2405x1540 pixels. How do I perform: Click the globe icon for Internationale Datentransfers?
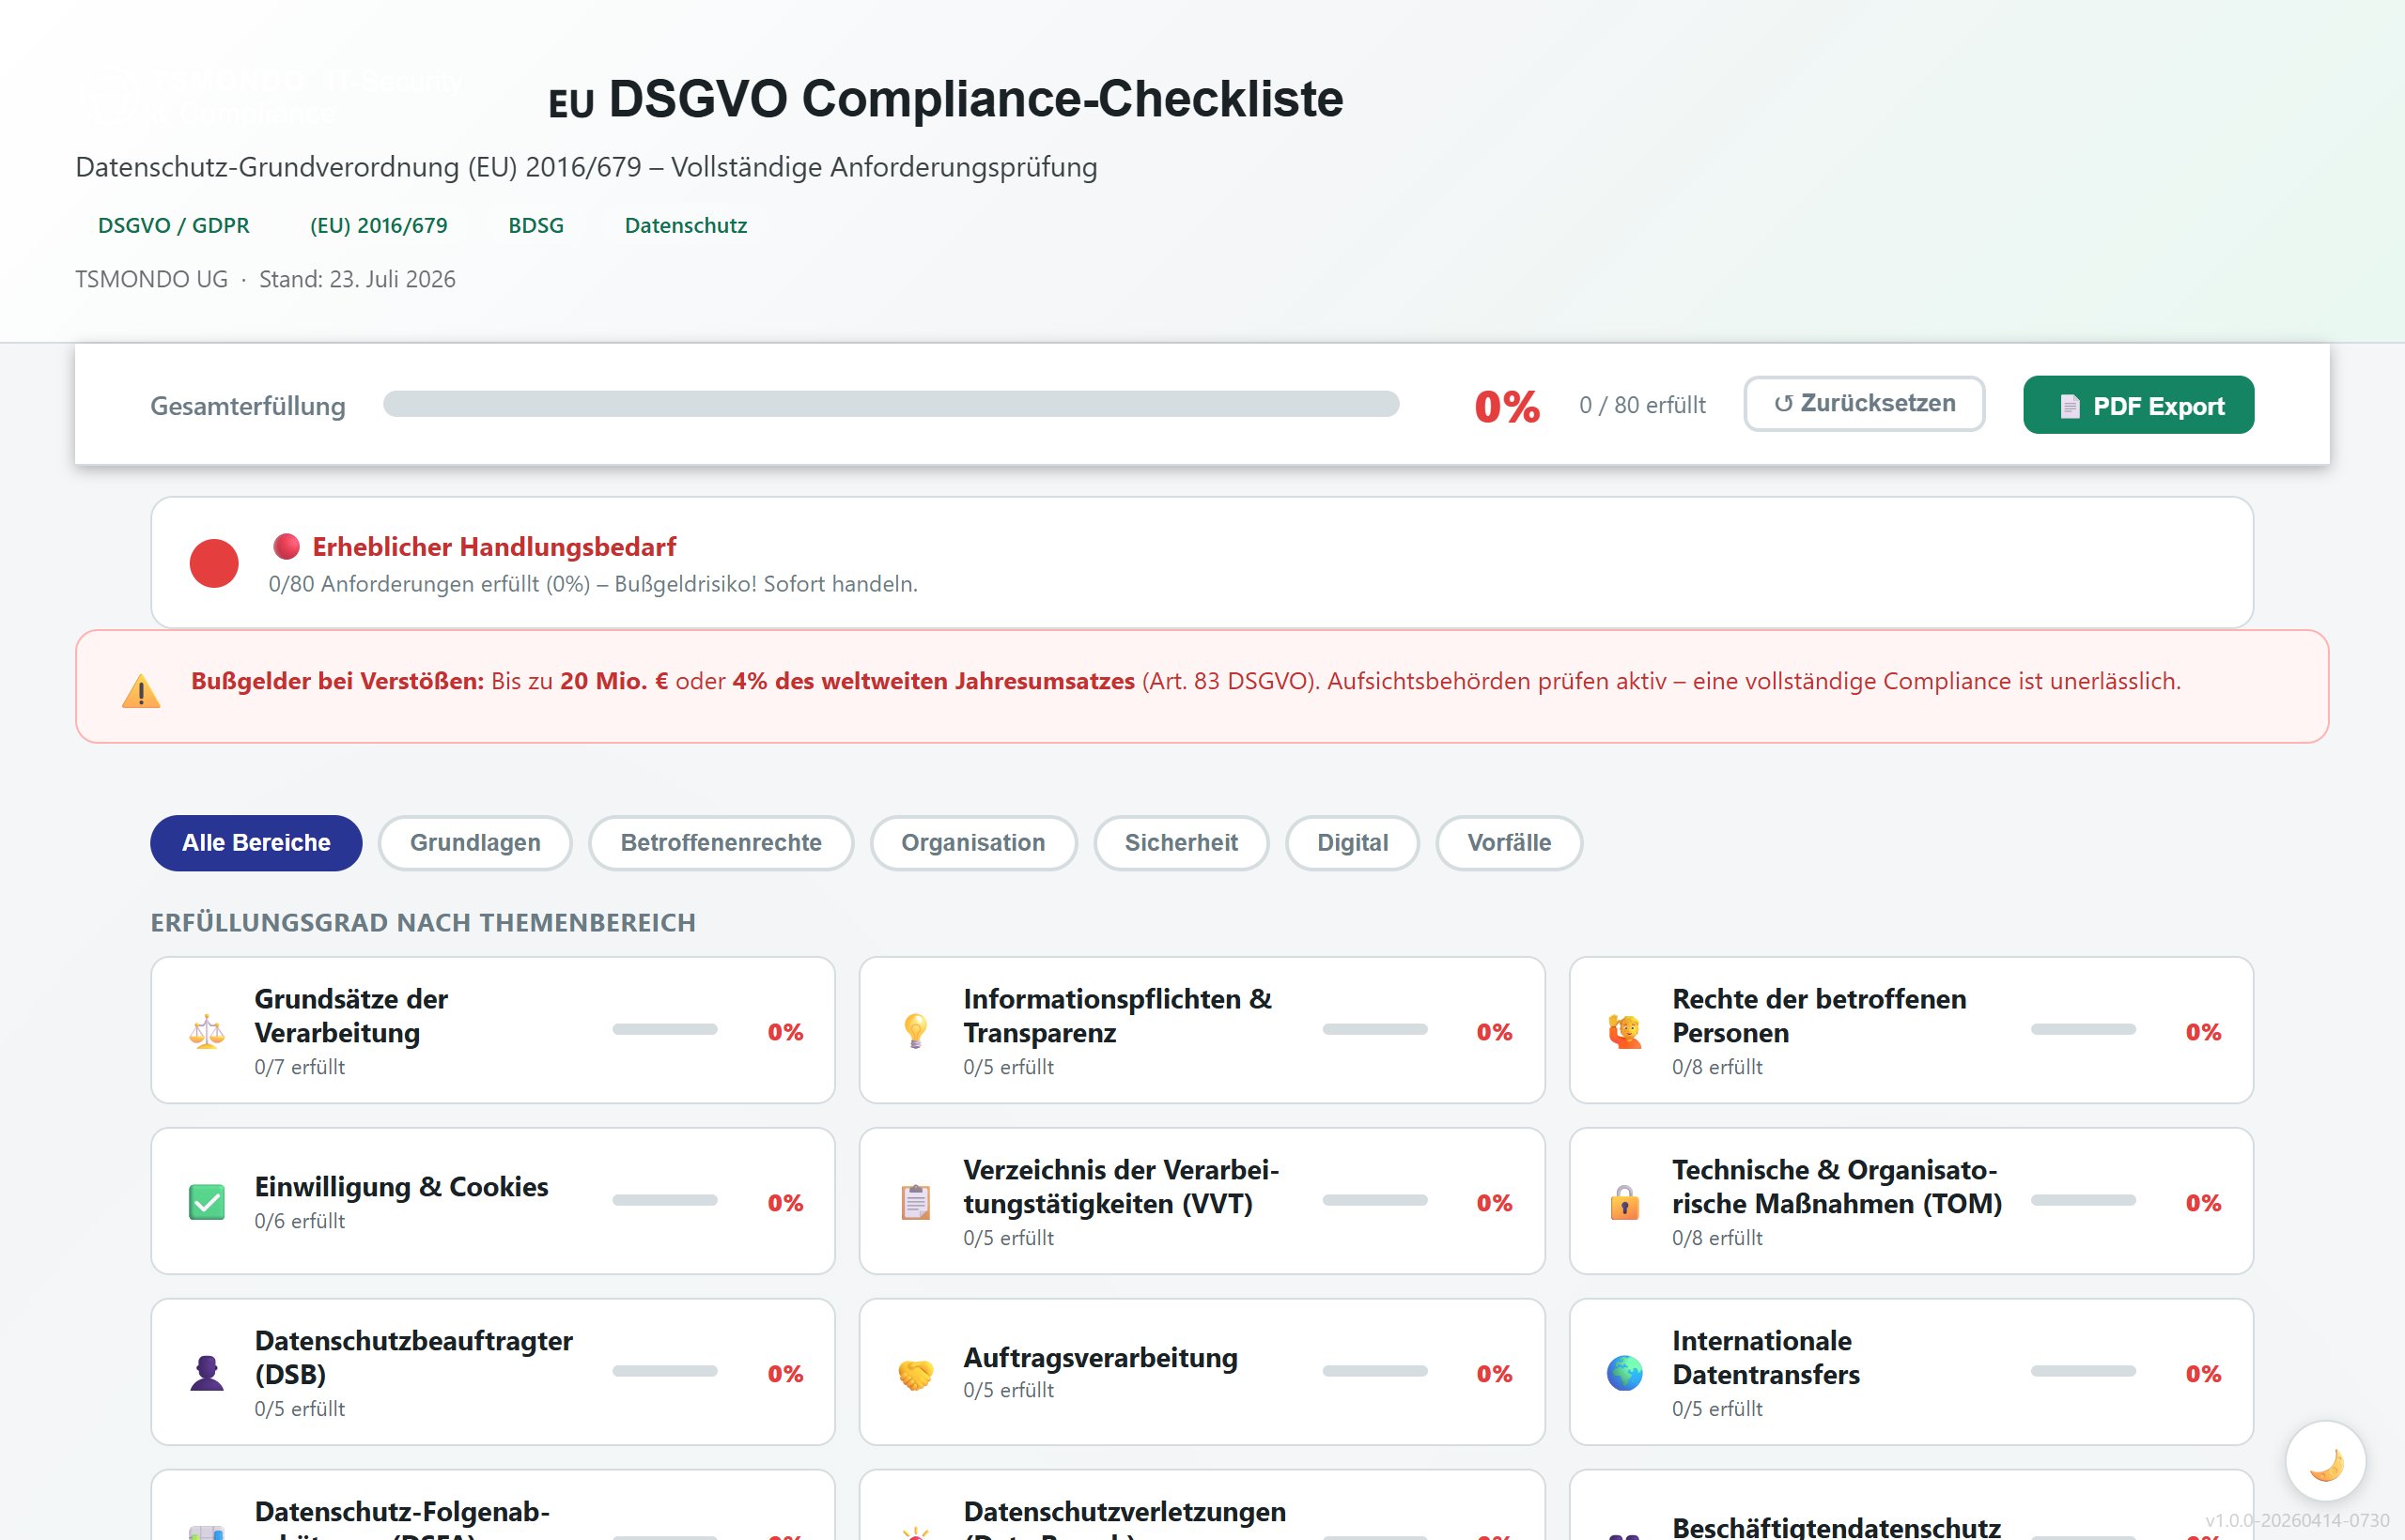tap(1624, 1373)
